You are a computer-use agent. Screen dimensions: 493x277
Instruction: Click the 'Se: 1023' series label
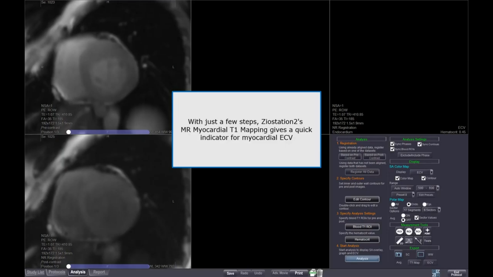(x=48, y=2)
